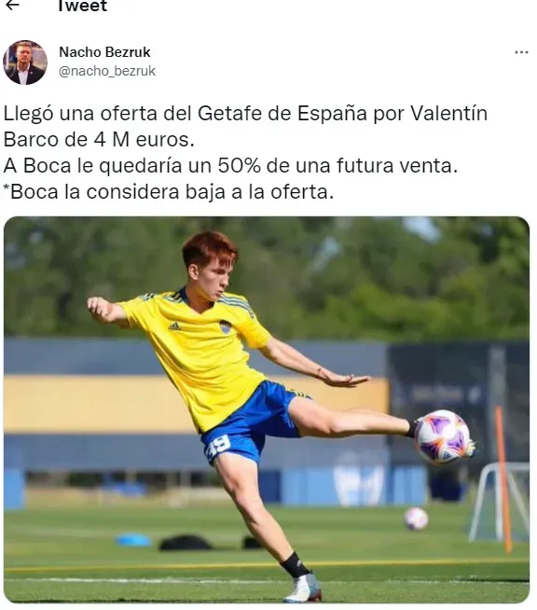This screenshot has width=537, height=610.
Task: Click the 50% figure in tweet
Action: (x=239, y=165)
